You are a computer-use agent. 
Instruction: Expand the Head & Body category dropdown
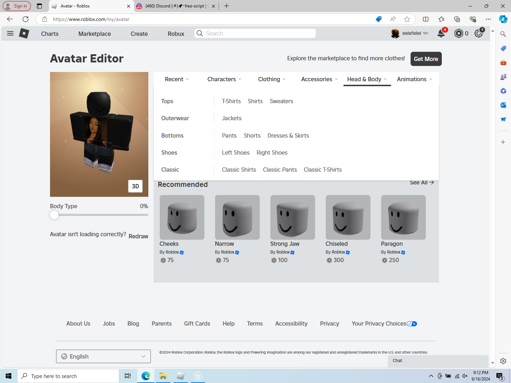pyautogui.click(x=367, y=79)
